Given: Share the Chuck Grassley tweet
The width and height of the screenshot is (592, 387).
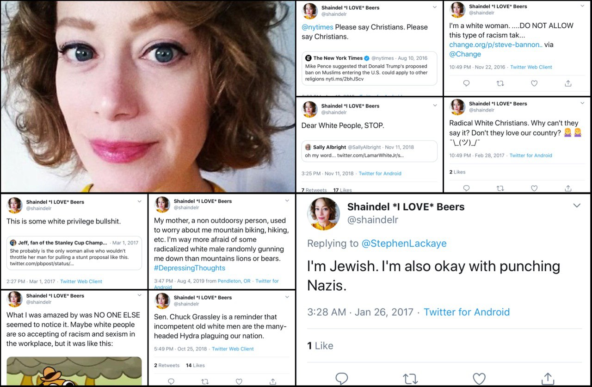Looking at the screenshot, I should pyautogui.click(x=273, y=381).
